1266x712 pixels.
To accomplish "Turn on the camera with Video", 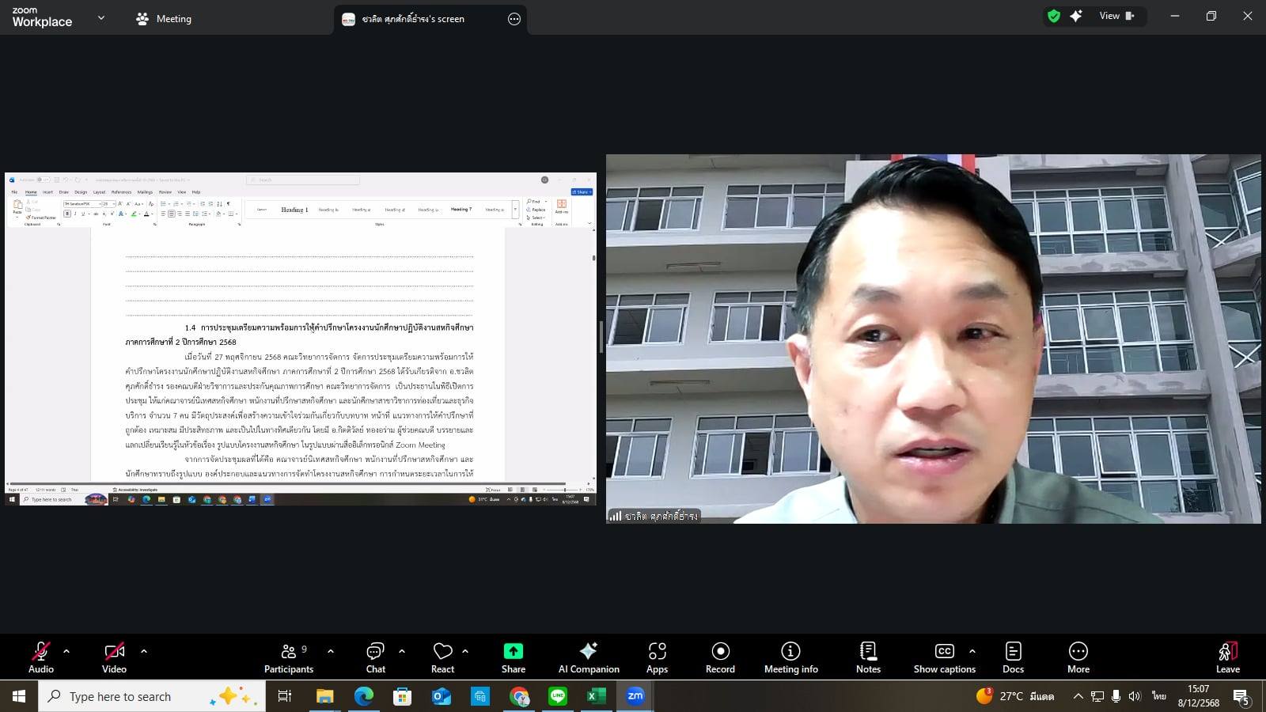I will point(115,657).
